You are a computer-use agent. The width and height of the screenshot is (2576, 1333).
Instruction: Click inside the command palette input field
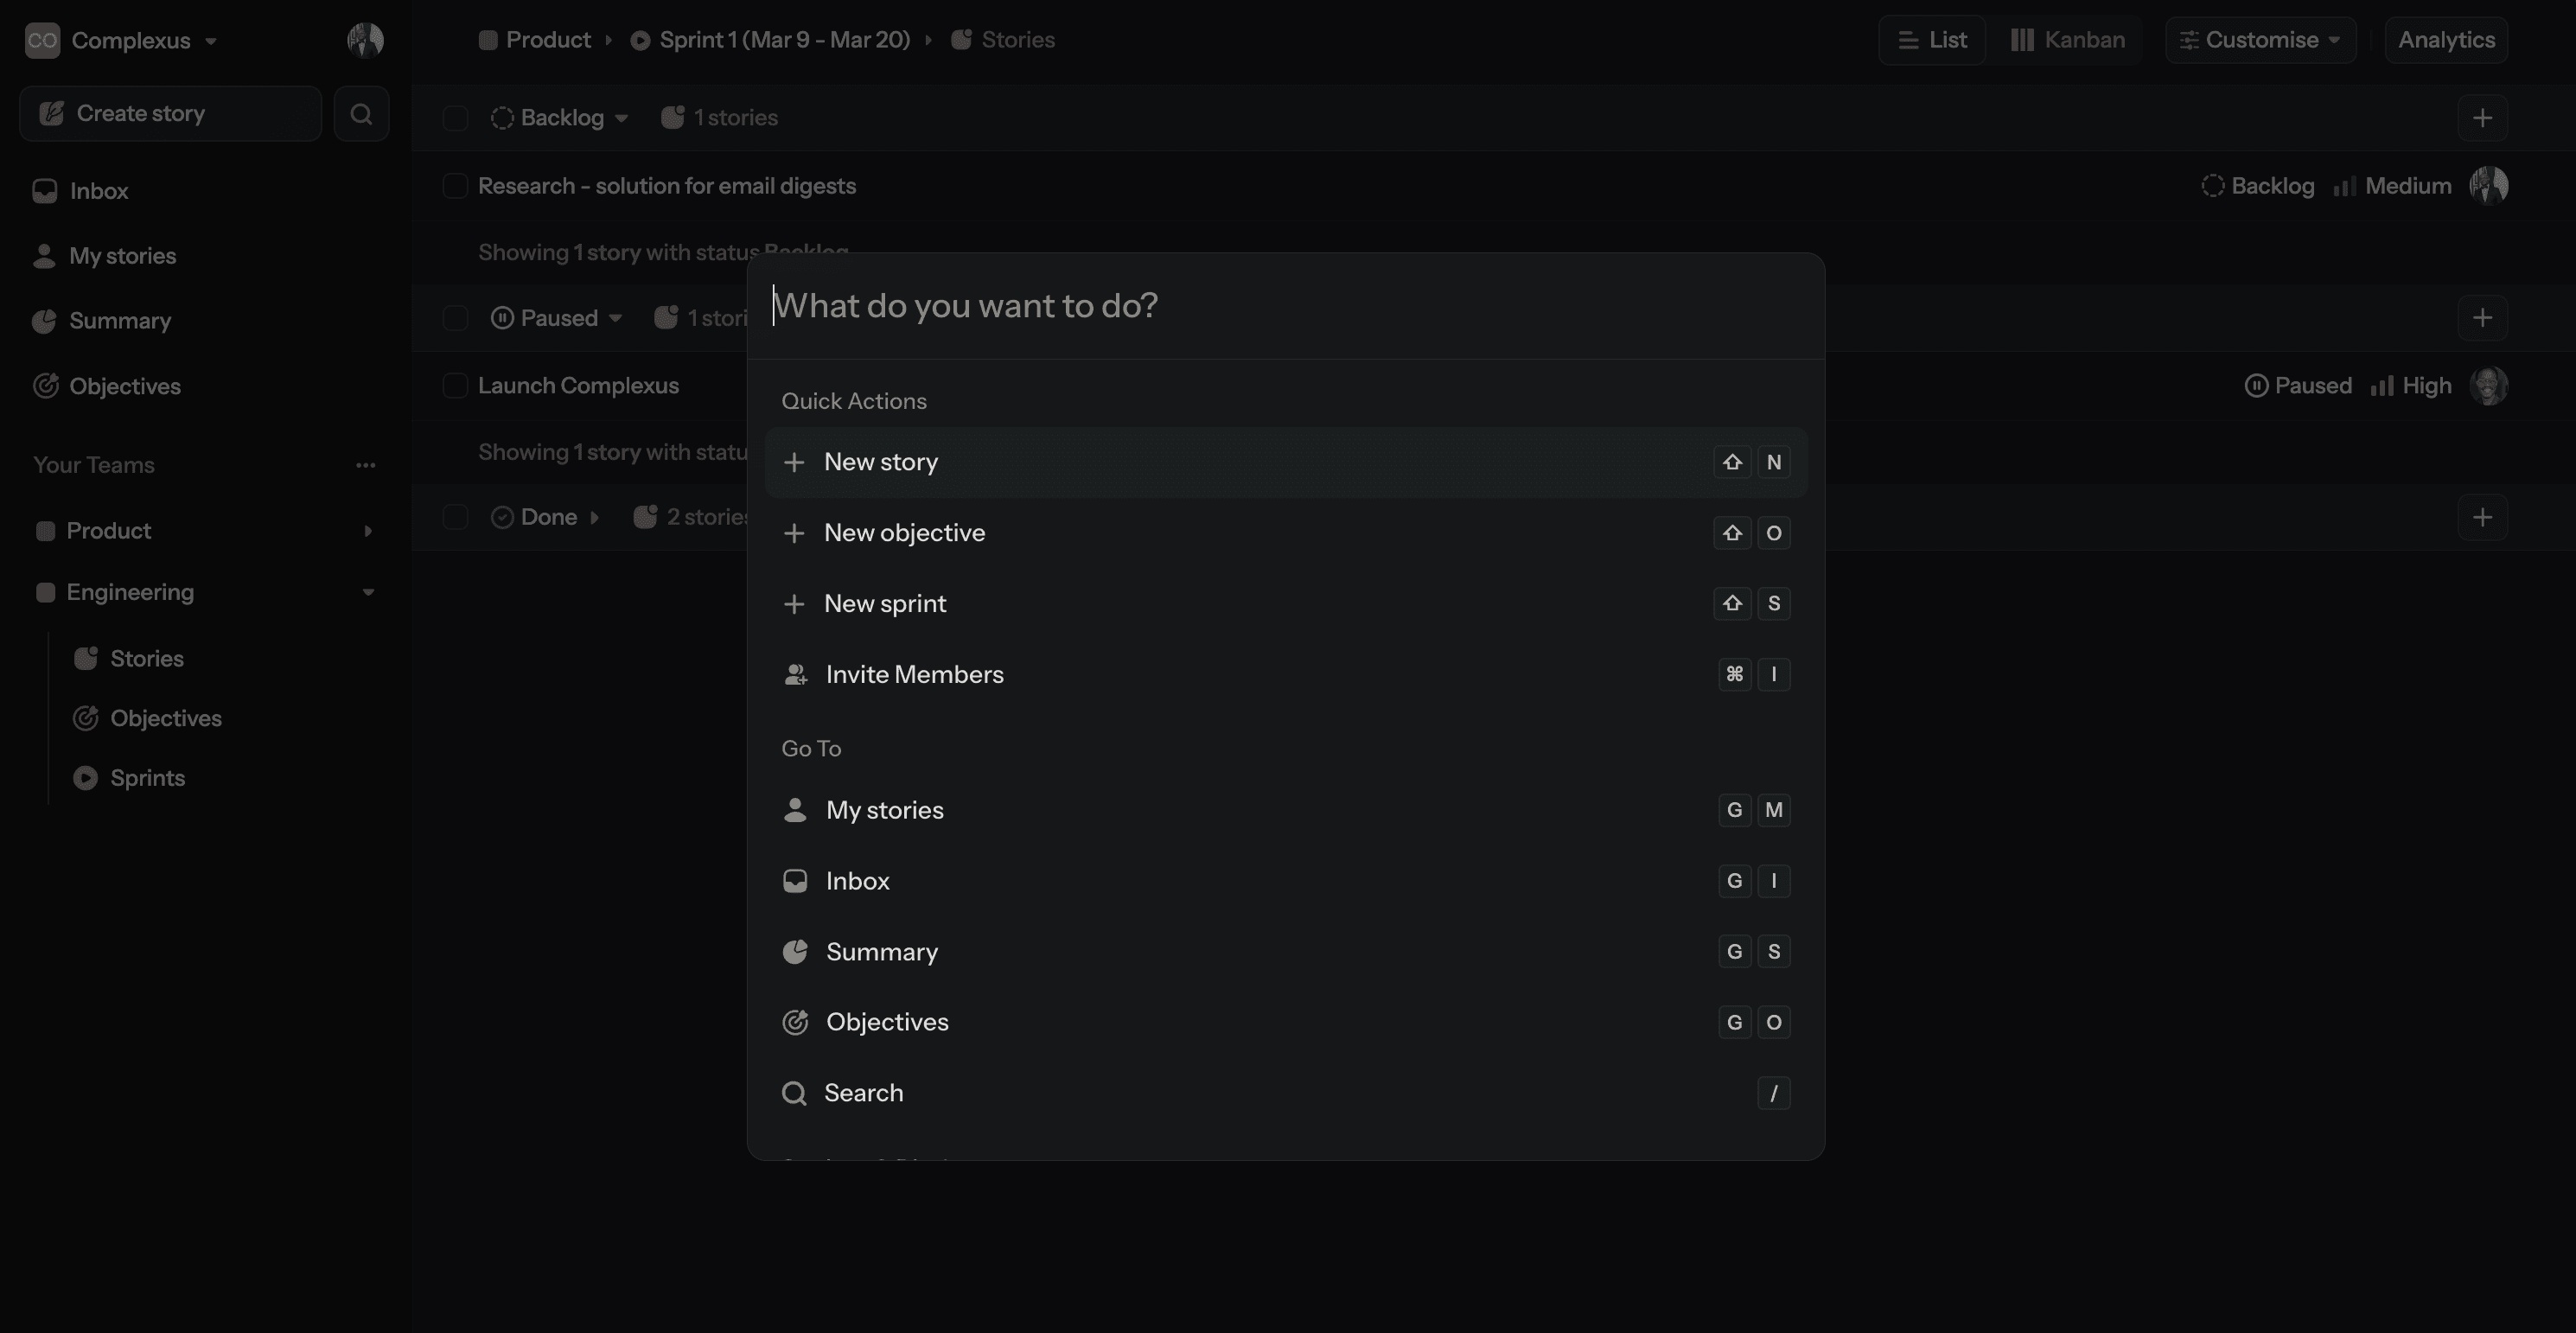[x=1100, y=306]
